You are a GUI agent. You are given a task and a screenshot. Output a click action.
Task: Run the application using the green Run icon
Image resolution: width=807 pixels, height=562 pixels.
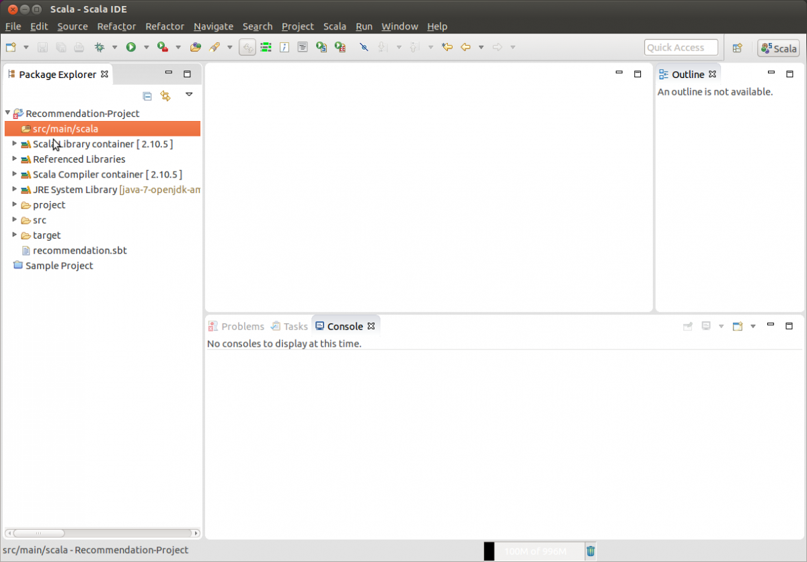(131, 47)
